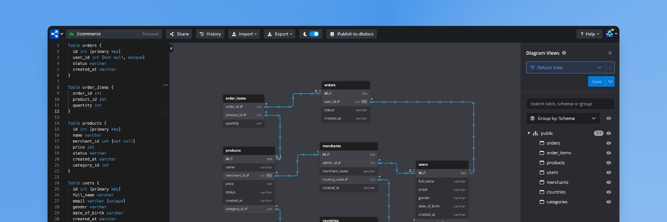
Task: Click the 7/7 count badge
Action: click(599, 133)
